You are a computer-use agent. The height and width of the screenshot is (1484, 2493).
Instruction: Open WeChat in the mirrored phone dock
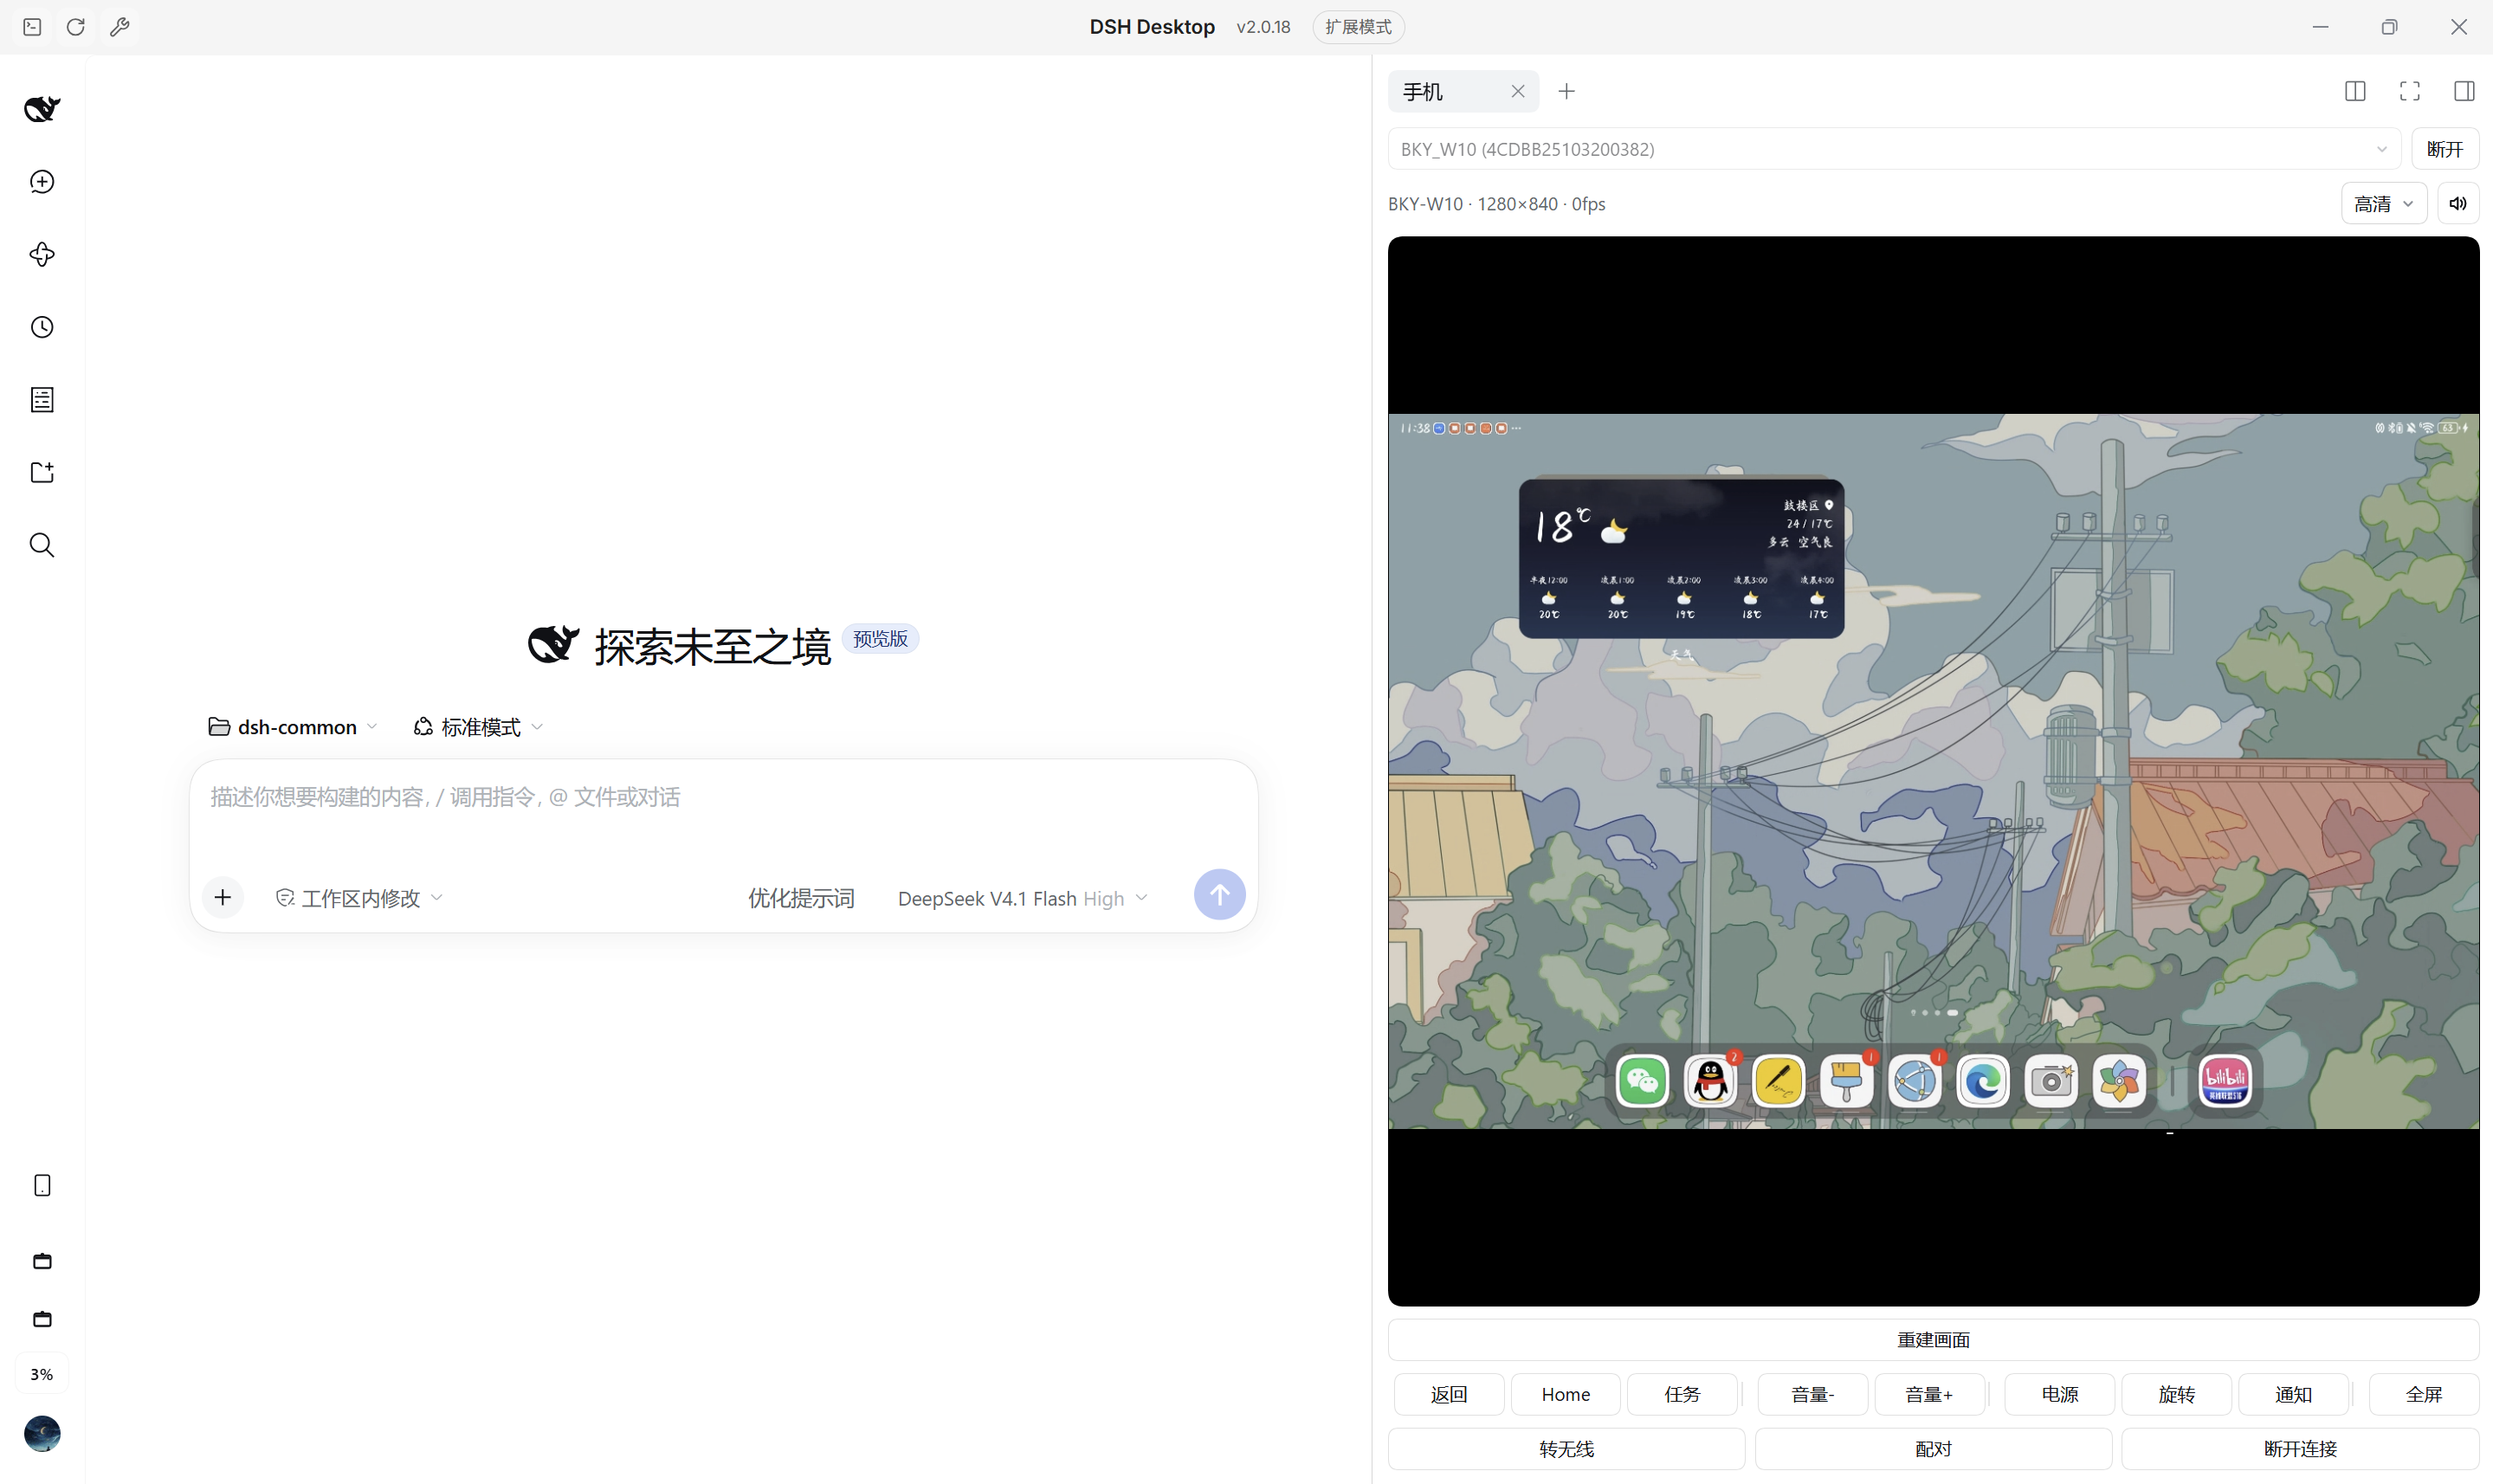coord(1642,1081)
